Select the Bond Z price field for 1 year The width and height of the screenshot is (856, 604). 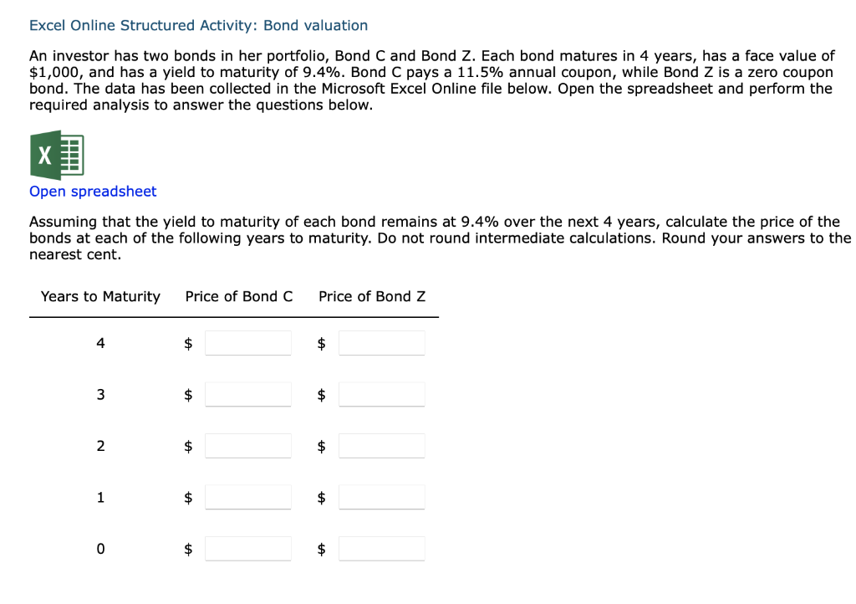tap(382, 497)
